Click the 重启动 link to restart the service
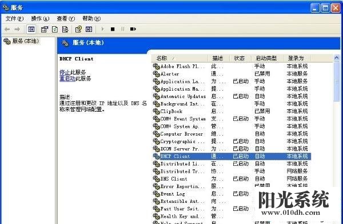The height and width of the screenshot is (224, 343). (67, 79)
